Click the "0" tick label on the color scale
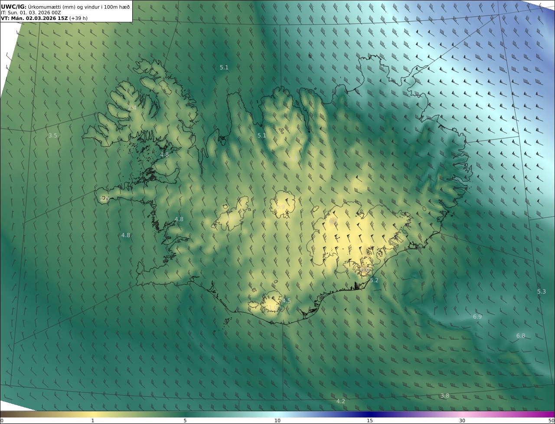The image size is (555, 424). pos(2,421)
